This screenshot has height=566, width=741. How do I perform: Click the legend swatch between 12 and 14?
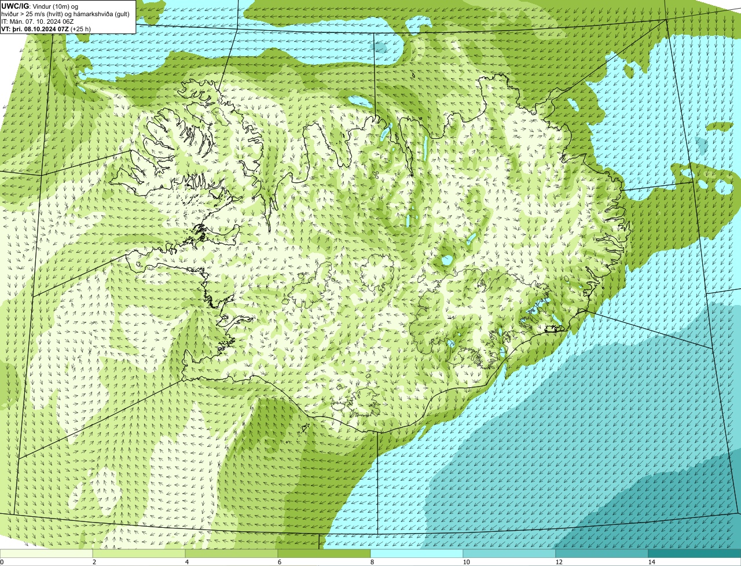pyautogui.click(x=602, y=553)
